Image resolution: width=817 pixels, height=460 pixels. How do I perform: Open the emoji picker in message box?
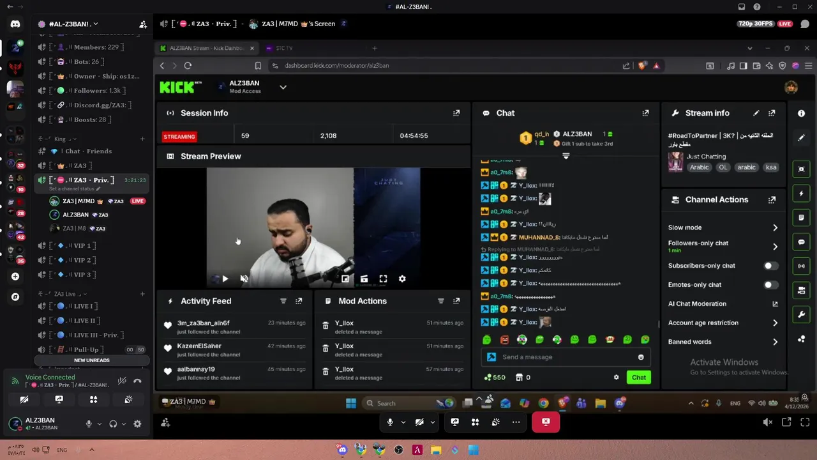[x=641, y=357]
